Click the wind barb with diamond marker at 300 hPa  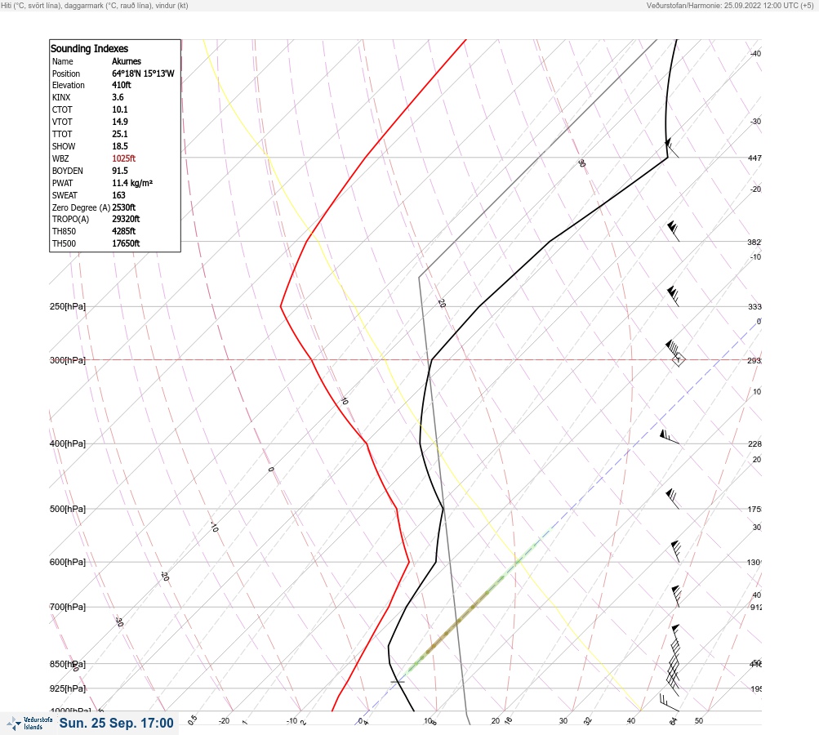click(x=675, y=353)
